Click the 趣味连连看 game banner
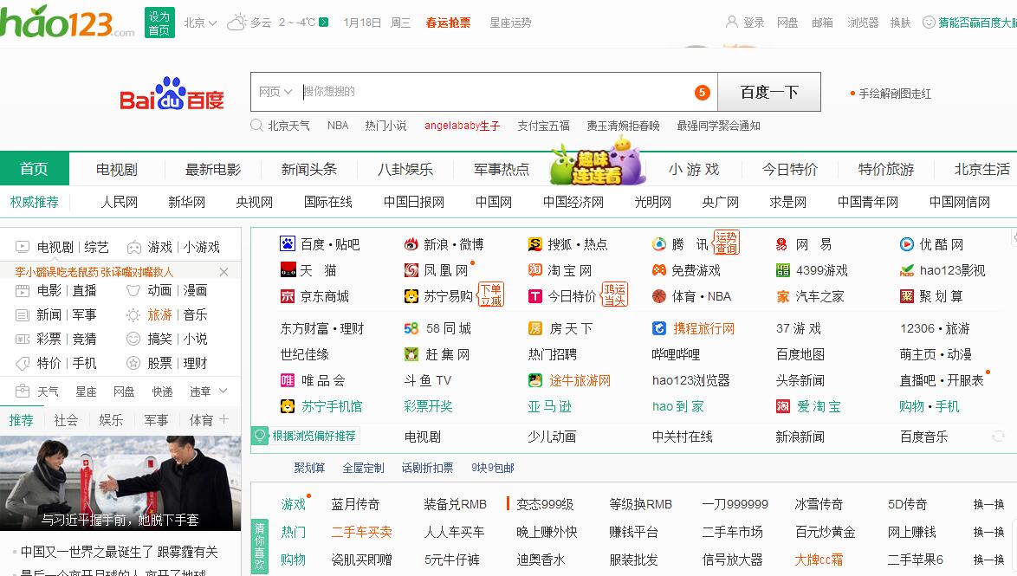 click(598, 162)
